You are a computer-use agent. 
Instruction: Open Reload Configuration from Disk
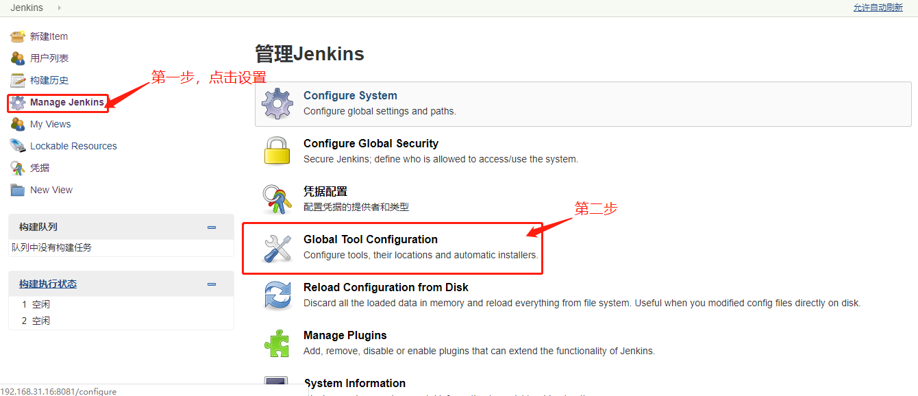386,287
